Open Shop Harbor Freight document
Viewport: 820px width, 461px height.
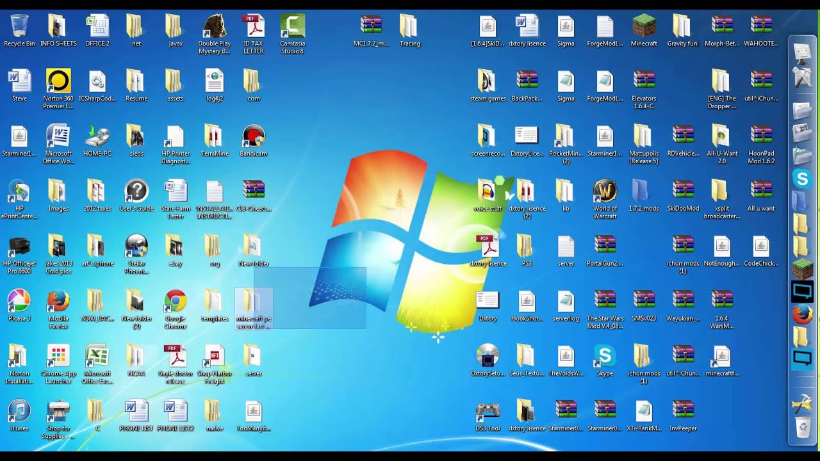click(x=215, y=364)
